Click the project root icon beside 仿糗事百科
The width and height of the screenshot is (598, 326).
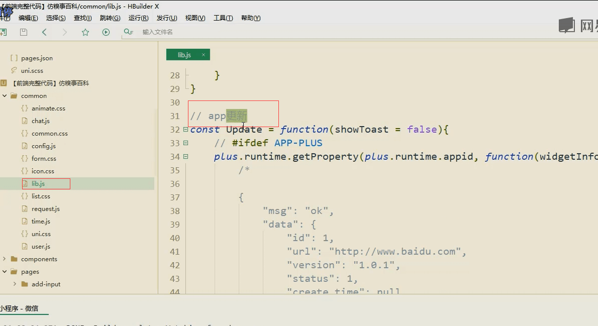tap(4, 83)
